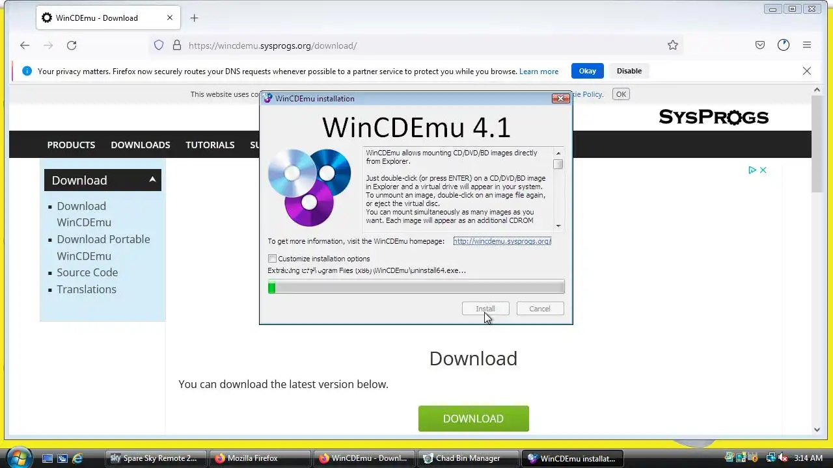Open a new tab with plus icon
The width and height of the screenshot is (833, 468).
194,18
